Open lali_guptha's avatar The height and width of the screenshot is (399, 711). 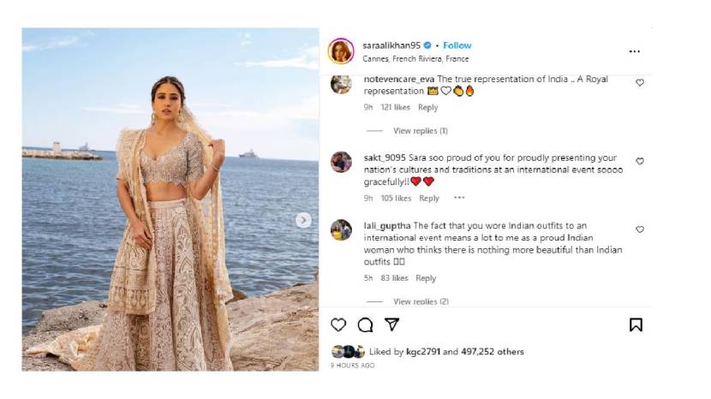coord(341,229)
